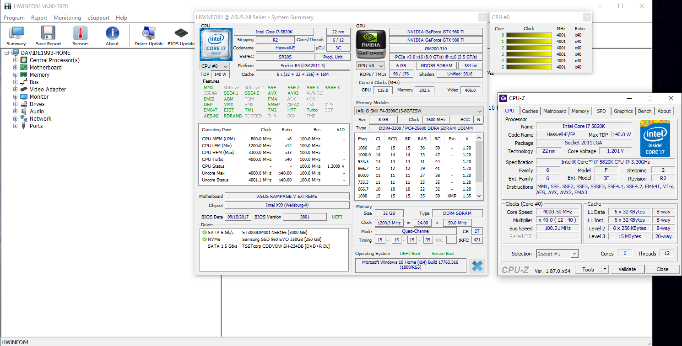Select the Central Processor(s) chip icon
This screenshot has width=682, height=346.
[x=24, y=60]
